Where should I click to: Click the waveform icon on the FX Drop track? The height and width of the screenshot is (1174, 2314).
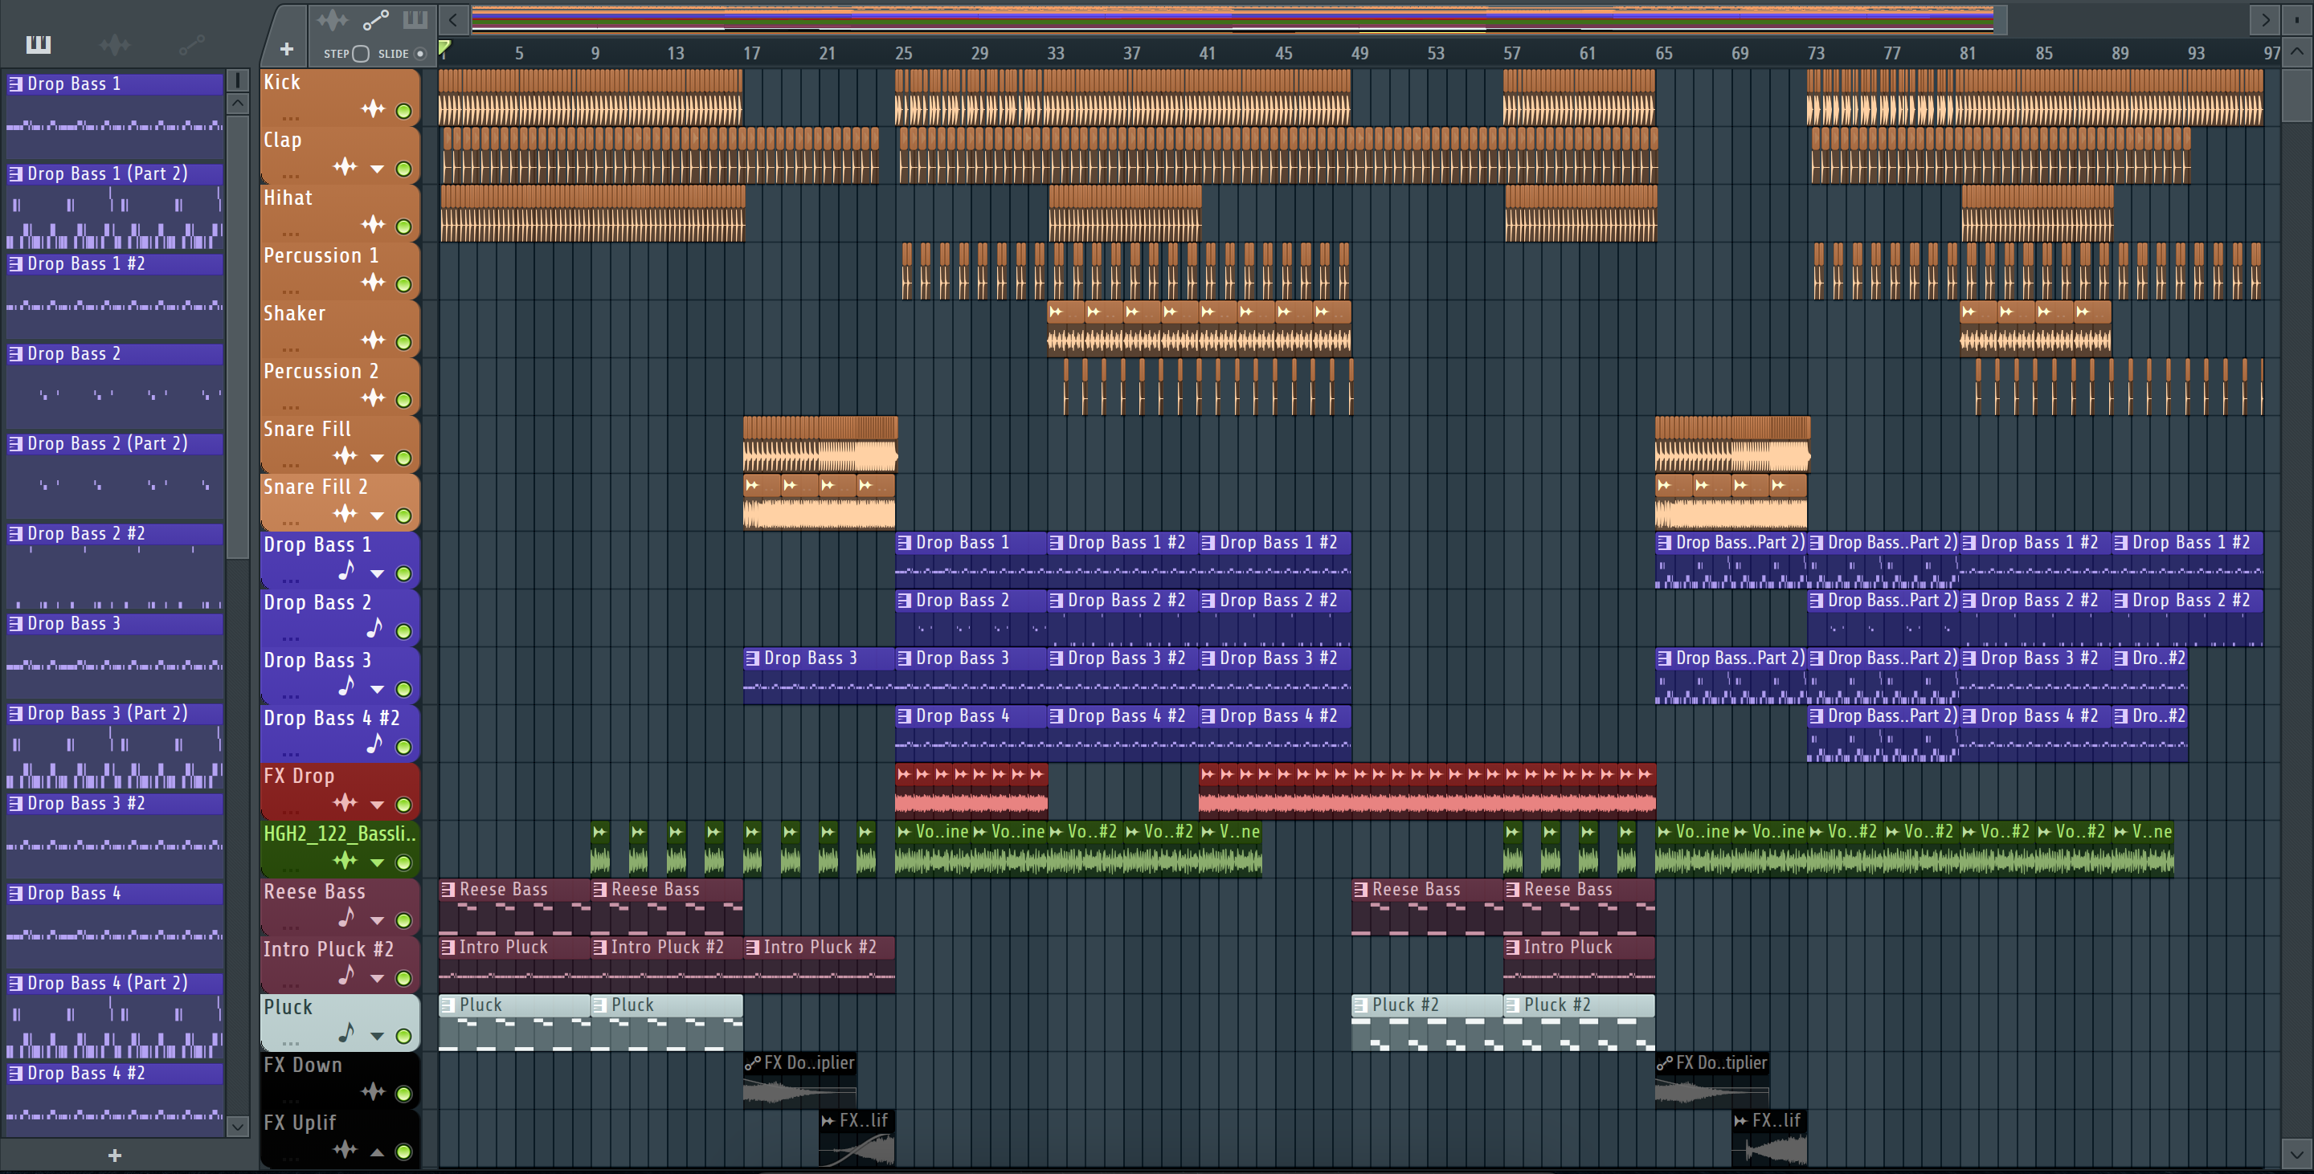(x=345, y=802)
